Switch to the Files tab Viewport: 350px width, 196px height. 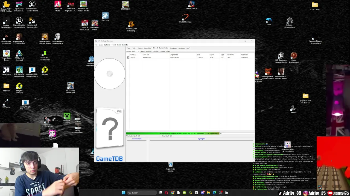[x=129, y=48]
